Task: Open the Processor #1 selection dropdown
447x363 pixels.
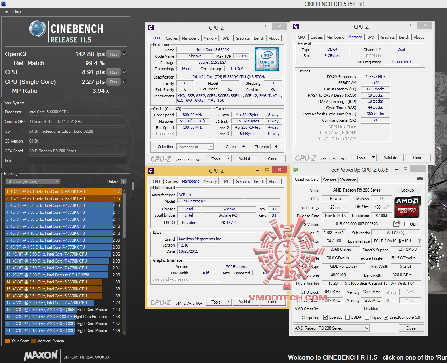Action: tap(195, 147)
